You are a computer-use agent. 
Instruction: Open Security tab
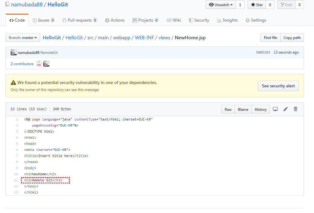[x=199, y=20]
